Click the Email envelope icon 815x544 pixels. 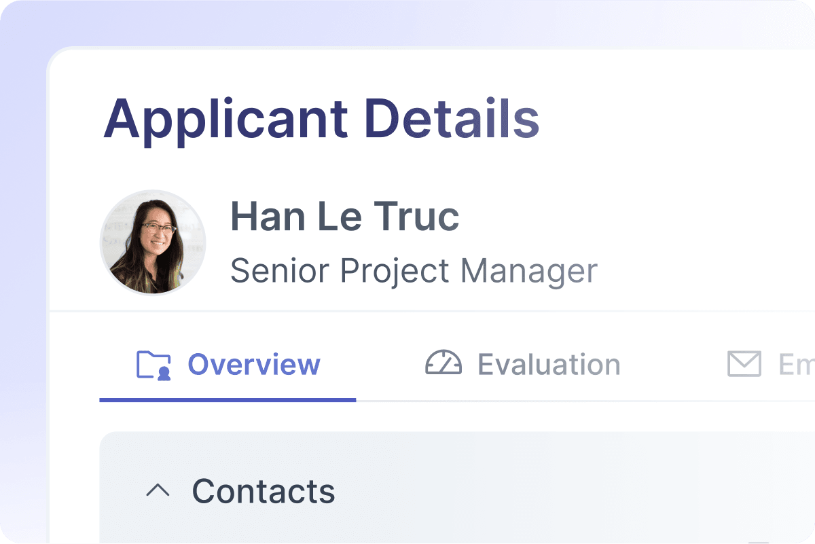744,364
